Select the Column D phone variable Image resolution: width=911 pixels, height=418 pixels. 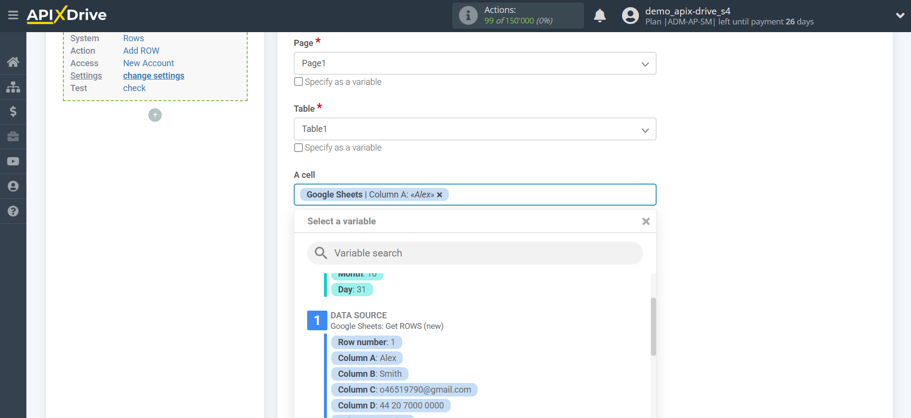tap(391, 406)
